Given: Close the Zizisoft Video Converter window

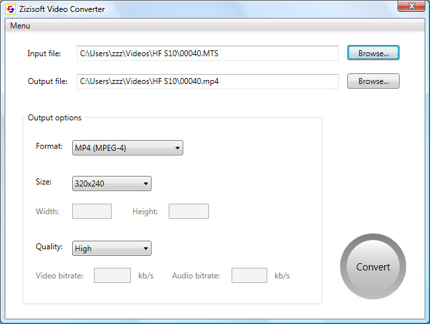Looking at the screenshot, I should pos(411,6).
